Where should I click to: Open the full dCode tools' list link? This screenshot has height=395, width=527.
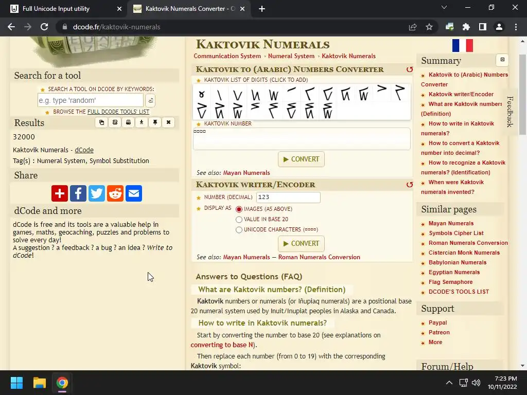click(x=118, y=112)
